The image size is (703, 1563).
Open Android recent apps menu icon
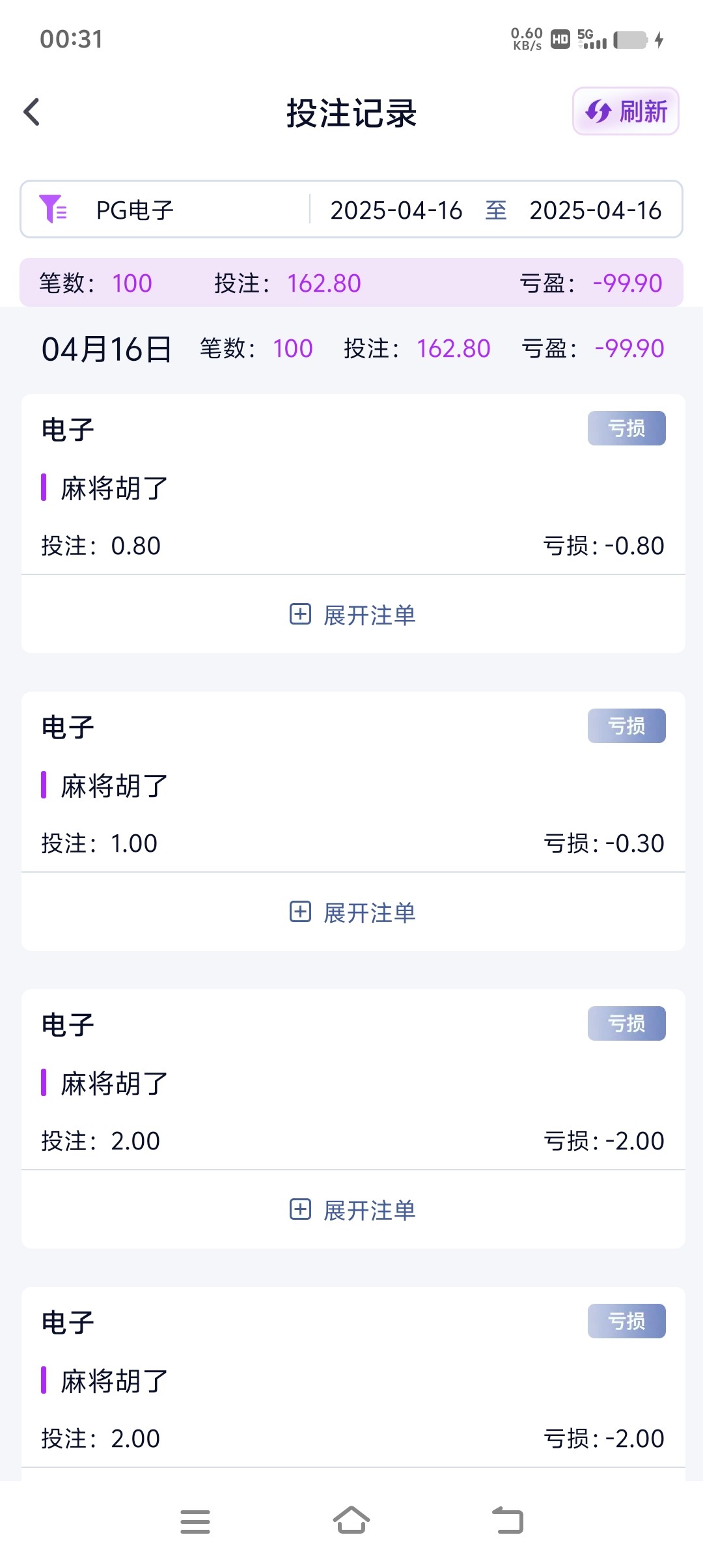pos(195,1521)
